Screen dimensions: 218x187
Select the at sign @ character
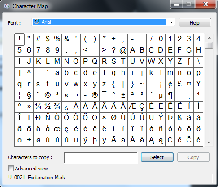click(x=123, y=50)
